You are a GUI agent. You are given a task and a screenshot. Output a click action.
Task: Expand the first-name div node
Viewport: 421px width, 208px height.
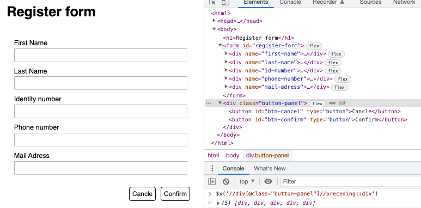tap(226, 54)
